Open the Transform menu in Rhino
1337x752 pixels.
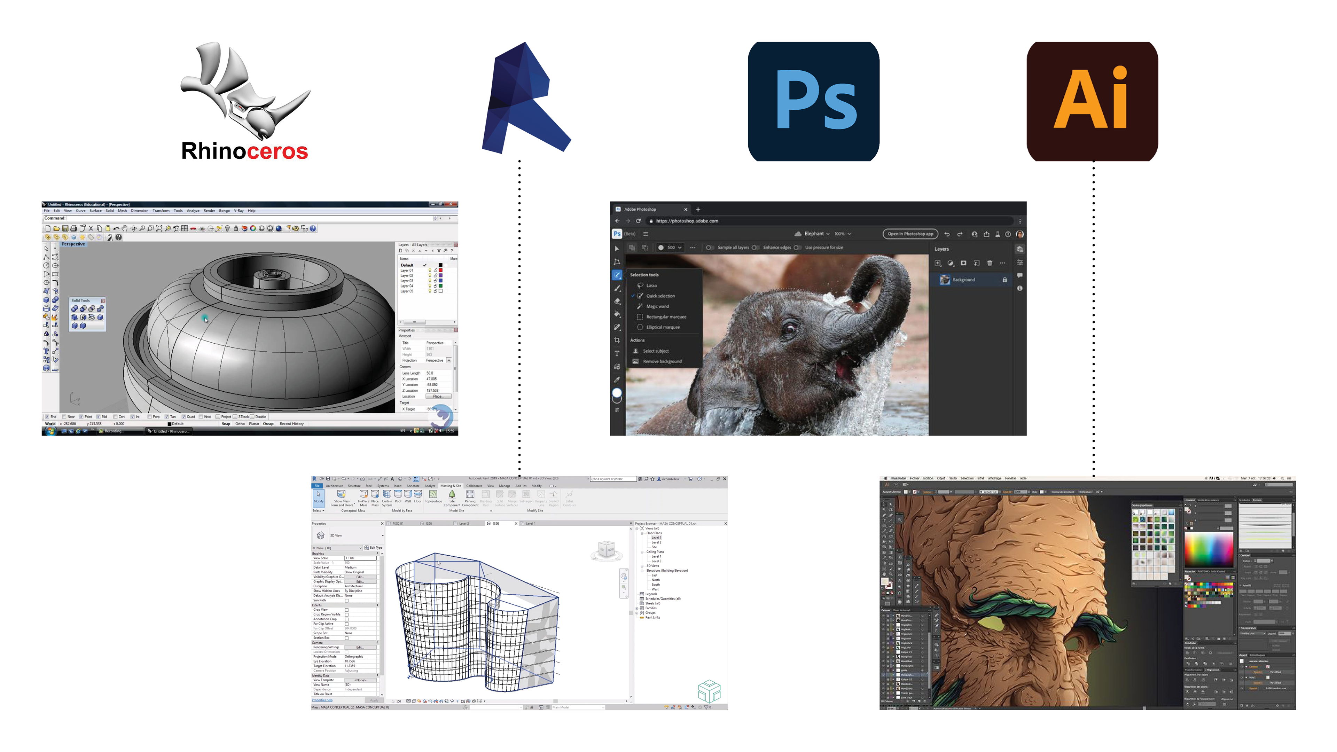(x=161, y=211)
